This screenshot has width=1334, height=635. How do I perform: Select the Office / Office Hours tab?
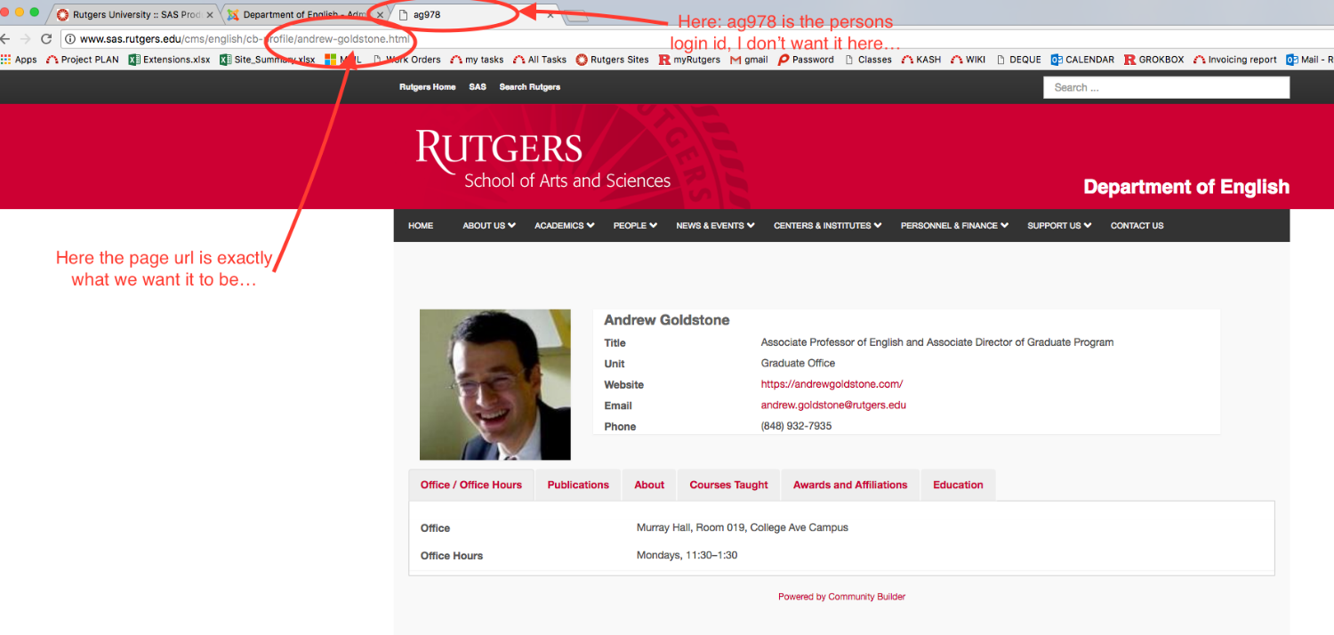(471, 485)
